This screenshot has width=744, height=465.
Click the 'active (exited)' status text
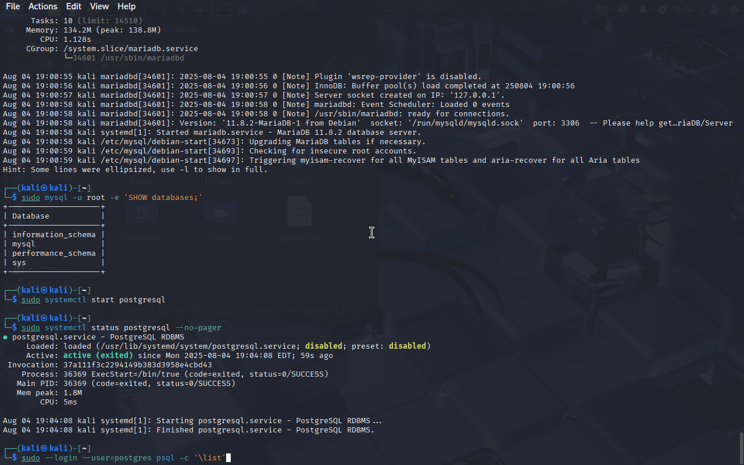click(98, 356)
